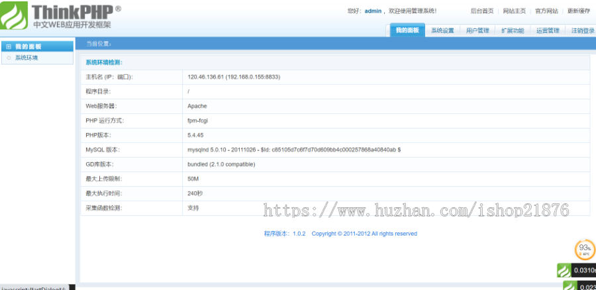Select the PHP version 5.4.45
The height and width of the screenshot is (290, 596).
[x=196, y=135]
